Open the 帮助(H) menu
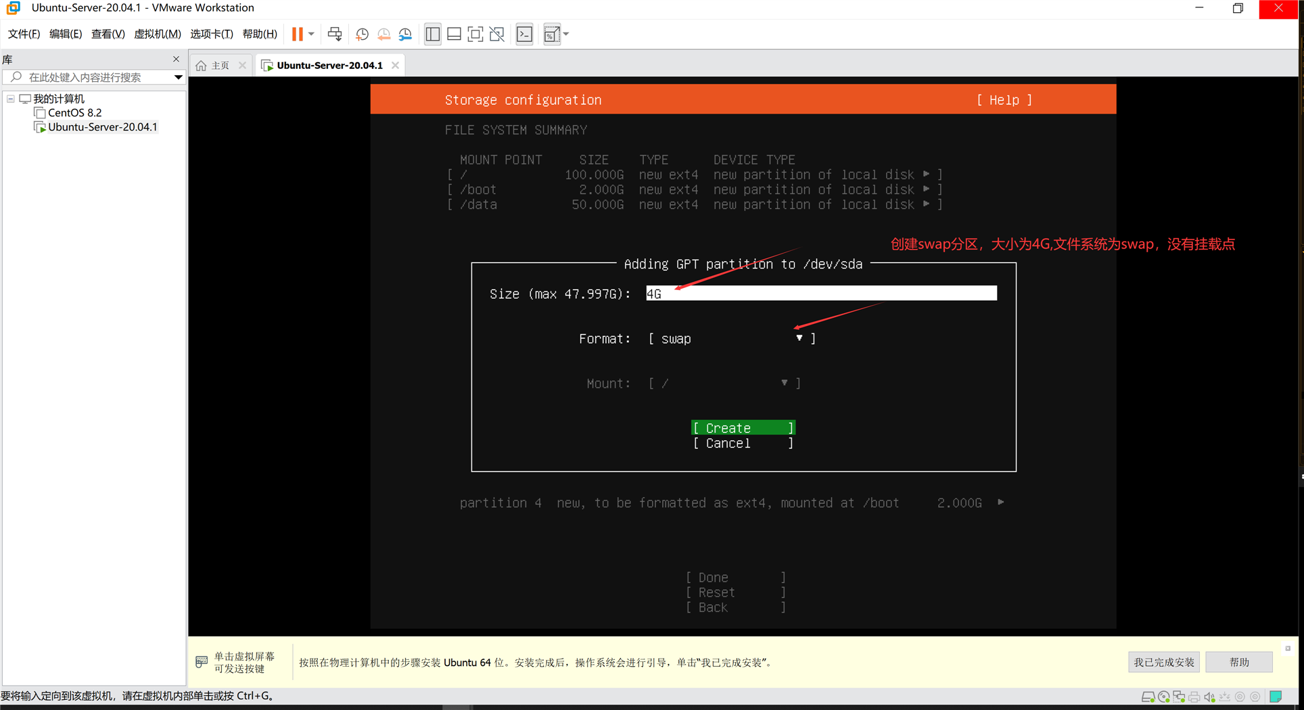Viewport: 1304px width, 710px height. [x=260, y=34]
